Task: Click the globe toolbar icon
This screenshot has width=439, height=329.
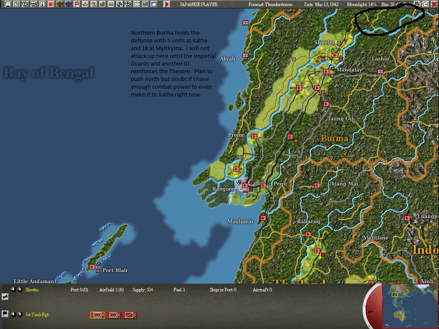Action: tap(120, 4)
